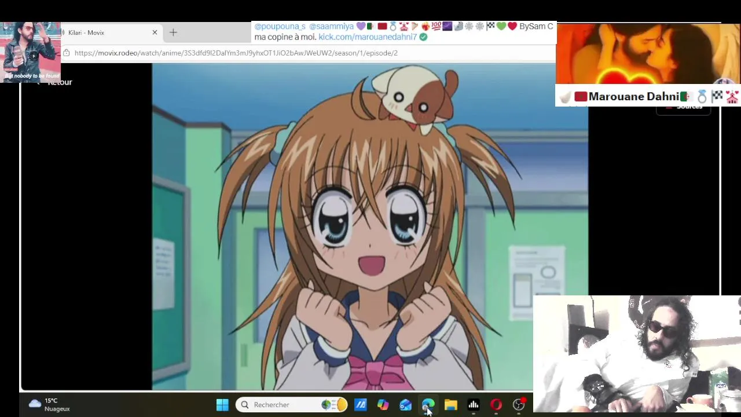The height and width of the screenshot is (417, 741).
Task: Open the weather widget showing 15°C Nuageux
Action: pyautogui.click(x=49, y=405)
